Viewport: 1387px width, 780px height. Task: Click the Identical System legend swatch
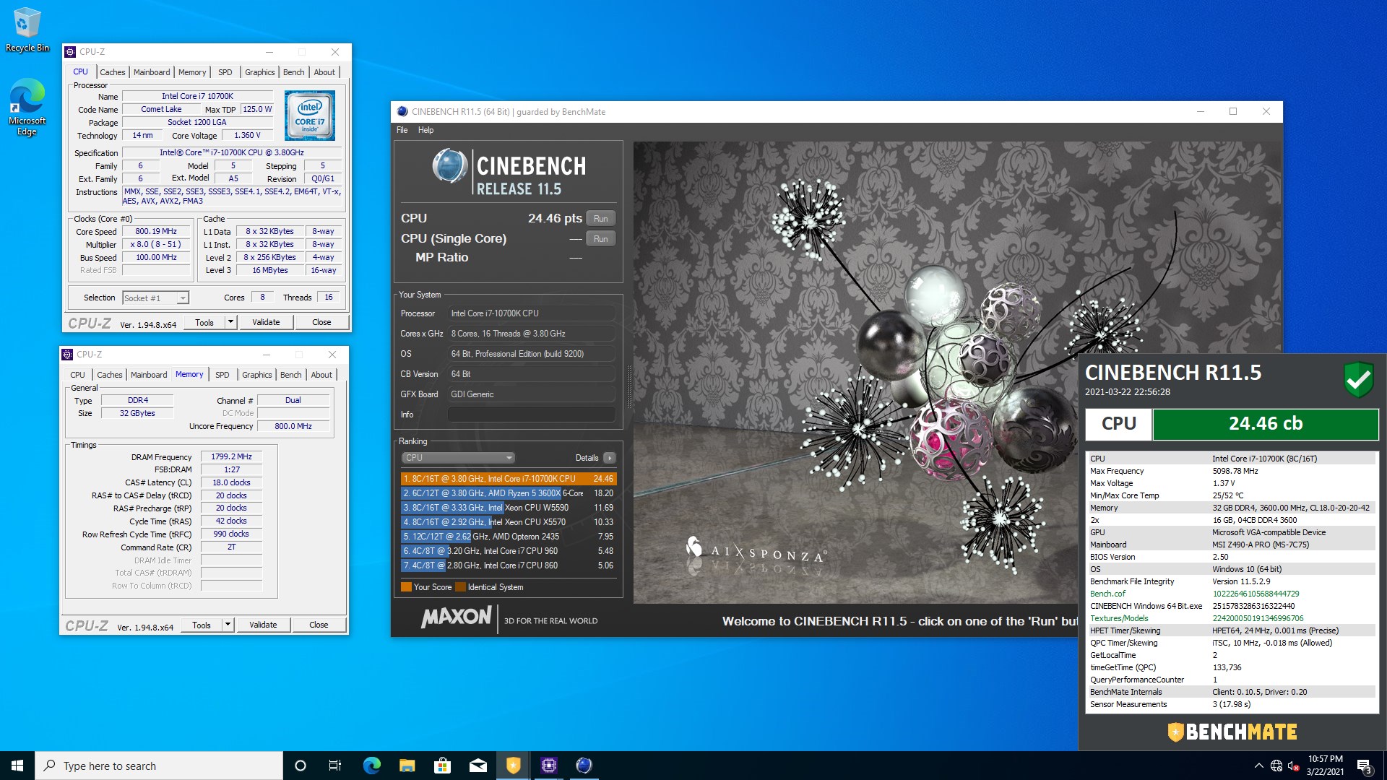click(x=460, y=587)
